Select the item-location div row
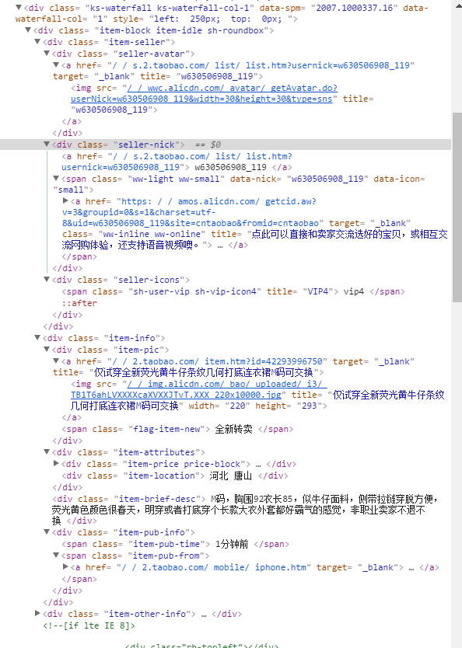 [x=175, y=476]
